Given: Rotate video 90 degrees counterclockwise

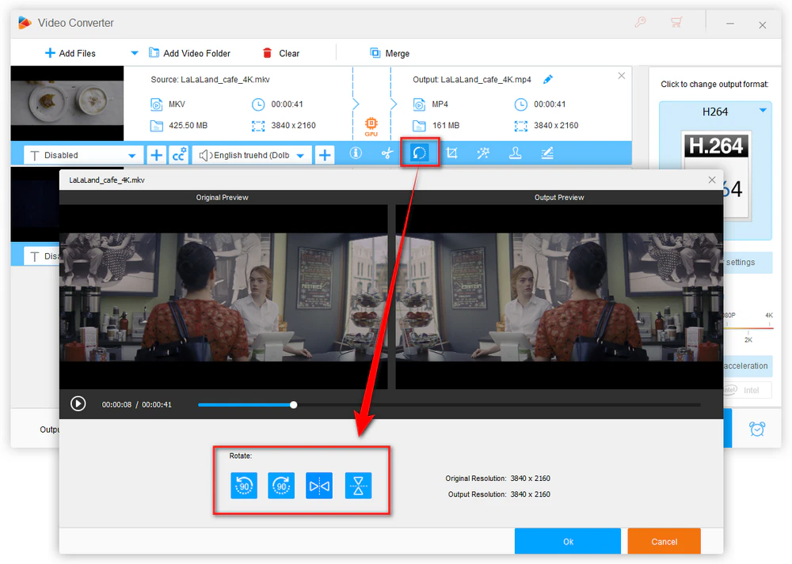Looking at the screenshot, I should point(244,486).
